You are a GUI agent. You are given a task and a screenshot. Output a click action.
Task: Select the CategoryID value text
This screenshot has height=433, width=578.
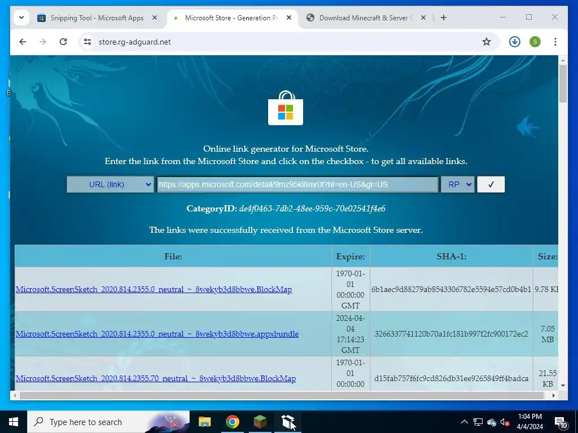pos(312,209)
